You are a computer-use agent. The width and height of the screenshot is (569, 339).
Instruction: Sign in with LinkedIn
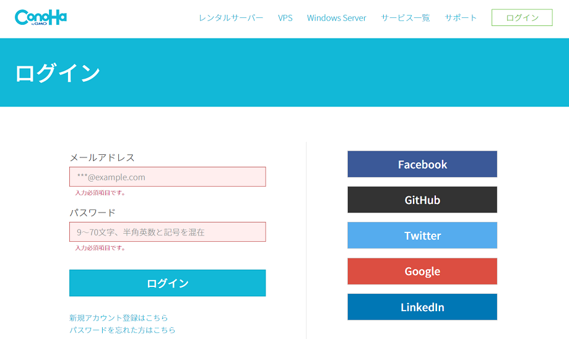click(x=422, y=307)
